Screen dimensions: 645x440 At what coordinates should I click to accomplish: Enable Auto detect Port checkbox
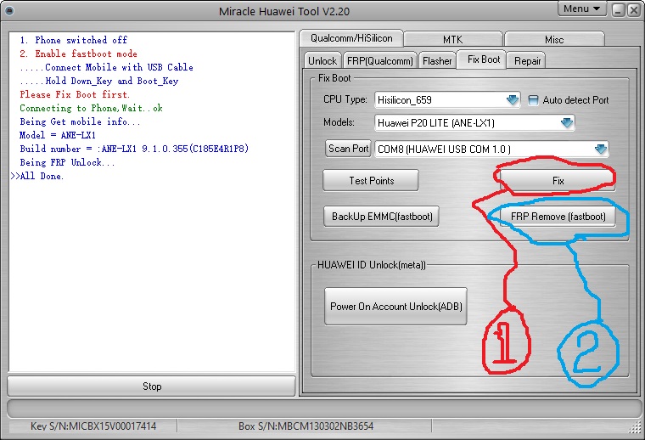[533, 100]
